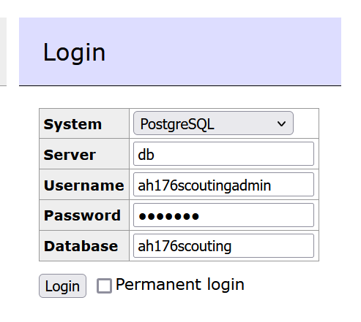This screenshot has width=361, height=322.
Task: Place cursor after db in Server field
Action: tap(155, 154)
